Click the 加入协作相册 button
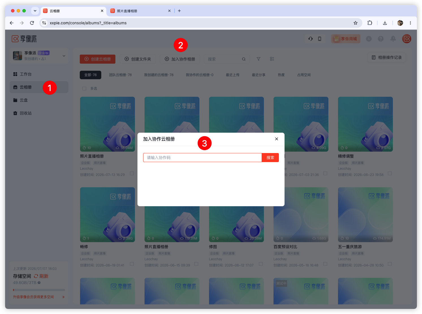 180,59
